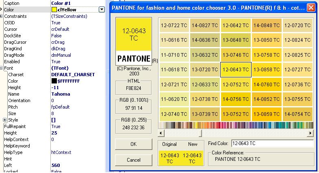Click the Cancel button

133,160
